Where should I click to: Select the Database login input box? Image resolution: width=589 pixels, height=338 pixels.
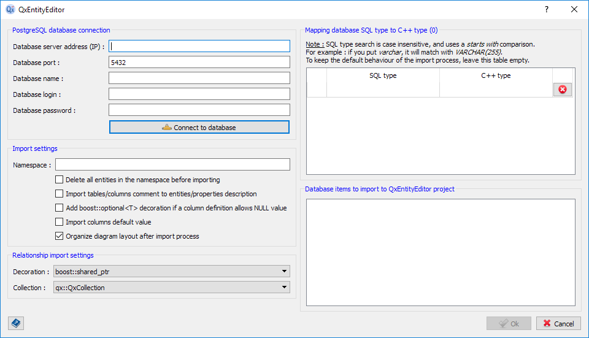click(x=199, y=94)
